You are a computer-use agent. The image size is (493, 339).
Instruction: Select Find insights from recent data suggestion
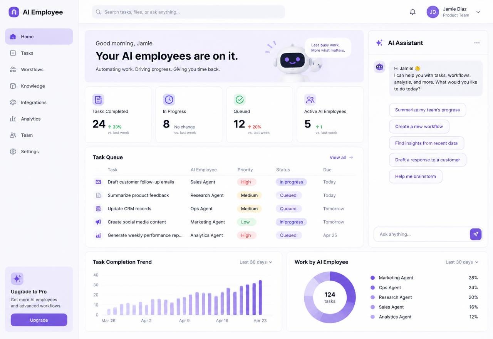coord(426,143)
